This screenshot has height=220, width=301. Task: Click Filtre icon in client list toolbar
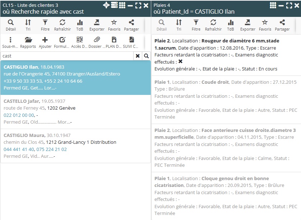[x=45, y=25]
